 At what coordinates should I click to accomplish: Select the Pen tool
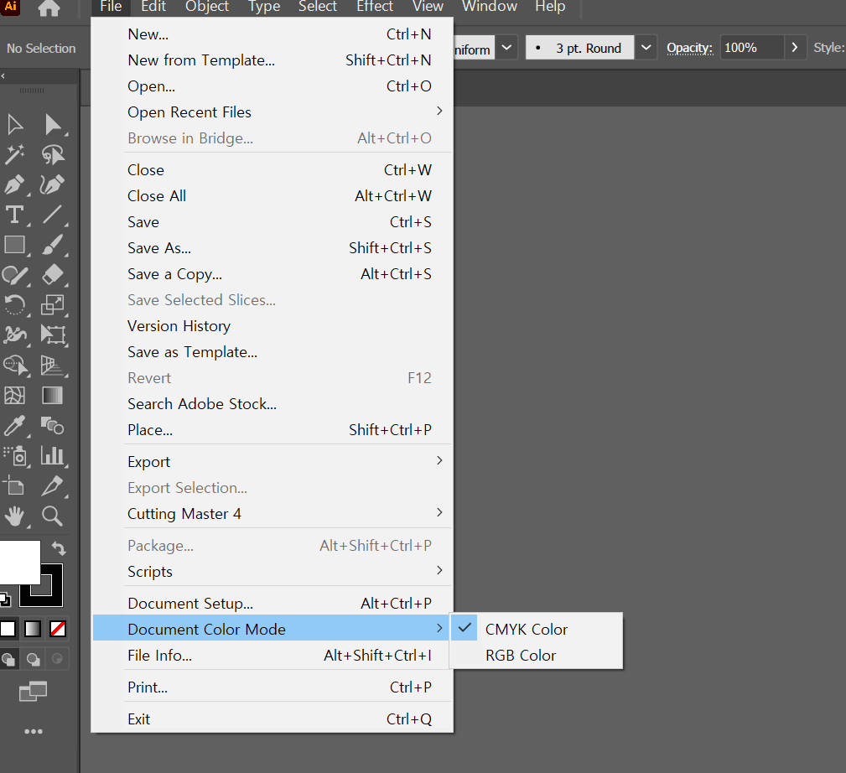(15, 185)
